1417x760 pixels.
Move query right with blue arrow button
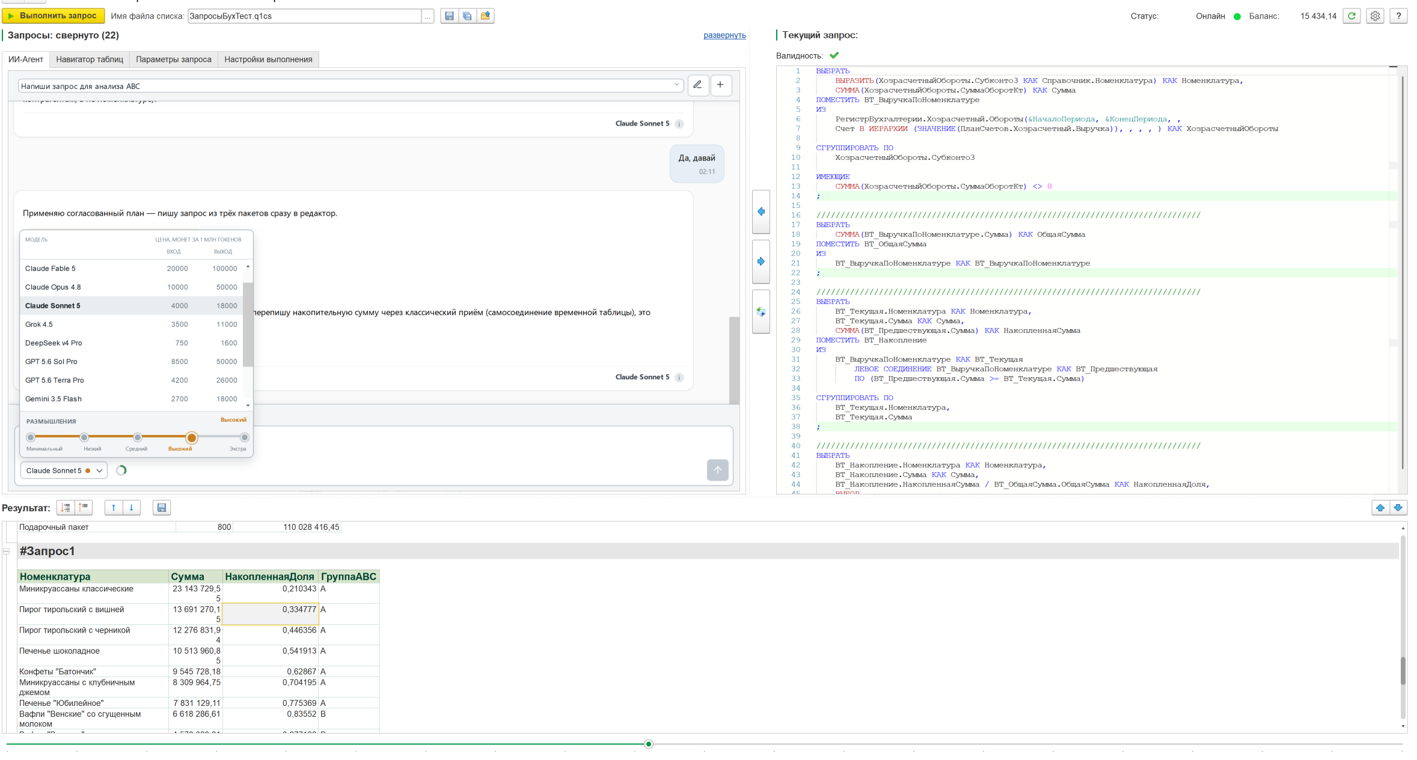click(761, 262)
